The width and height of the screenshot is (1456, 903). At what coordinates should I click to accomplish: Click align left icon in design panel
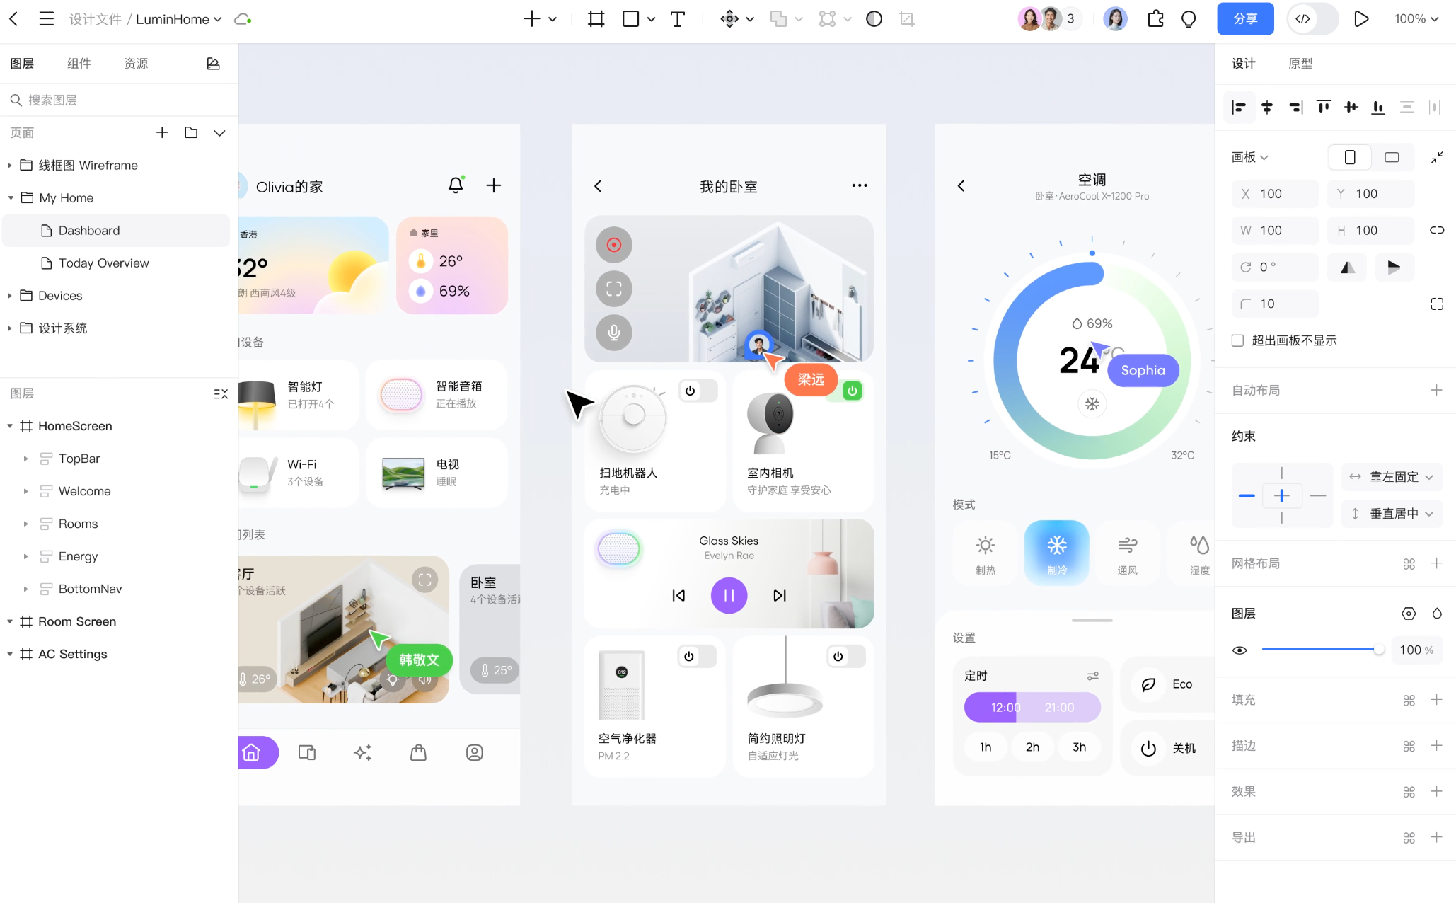[x=1239, y=108]
